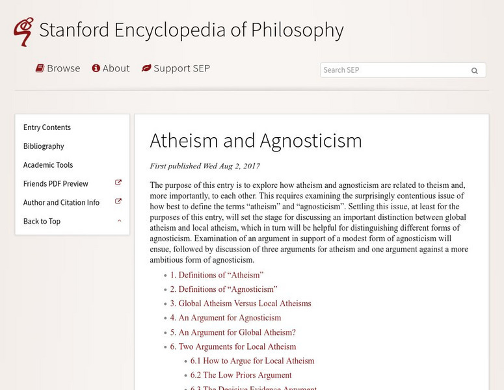The height and width of the screenshot is (390, 504).
Task: Open 6.2 The Low Priors Argument
Action: pyautogui.click(x=241, y=375)
